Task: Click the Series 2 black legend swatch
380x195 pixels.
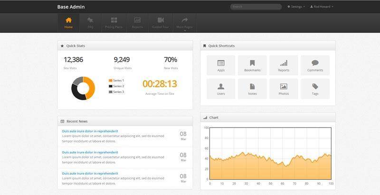Action: point(111,86)
